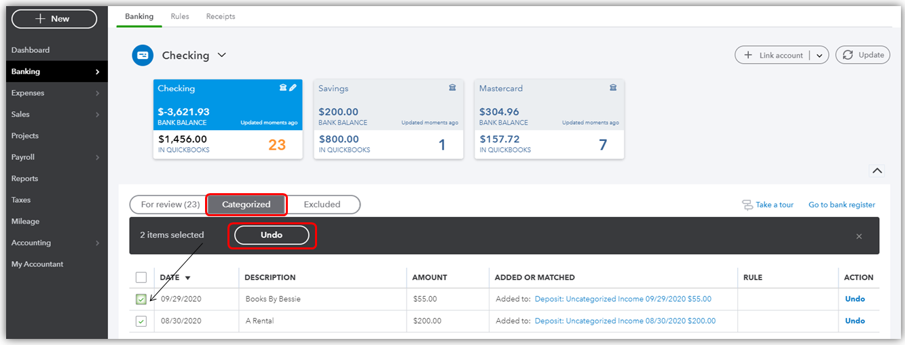Click the bank icon on Mastercard card
The width and height of the screenshot is (905, 345).
click(x=613, y=88)
